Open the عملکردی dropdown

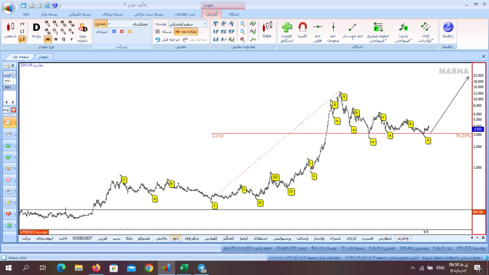pos(130,24)
